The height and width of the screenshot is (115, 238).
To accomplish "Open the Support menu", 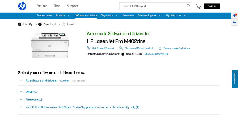I will [x=72, y=6].
